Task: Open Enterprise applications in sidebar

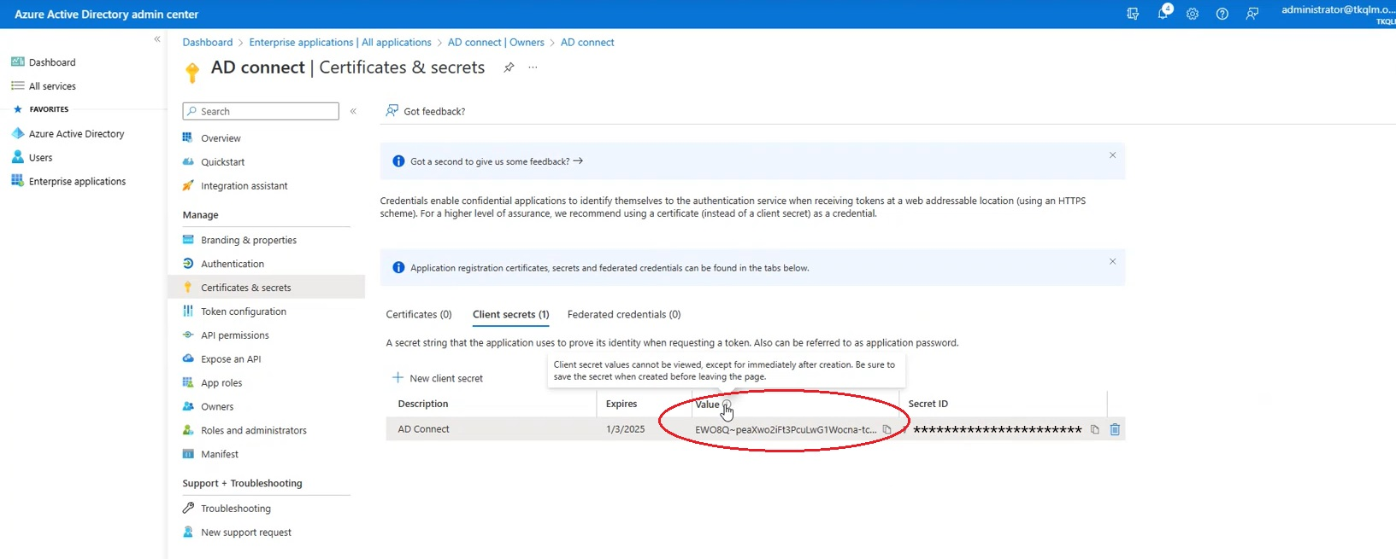Action: tap(77, 182)
